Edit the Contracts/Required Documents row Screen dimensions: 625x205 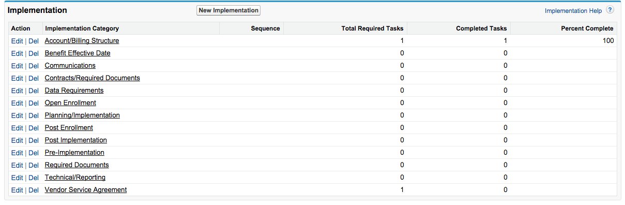click(17, 78)
